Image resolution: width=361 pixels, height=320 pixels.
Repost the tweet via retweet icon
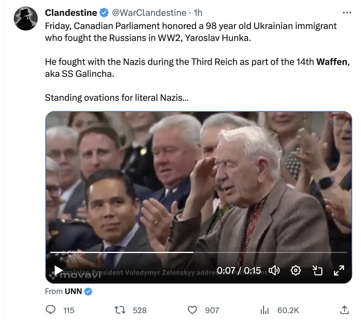[x=120, y=310]
